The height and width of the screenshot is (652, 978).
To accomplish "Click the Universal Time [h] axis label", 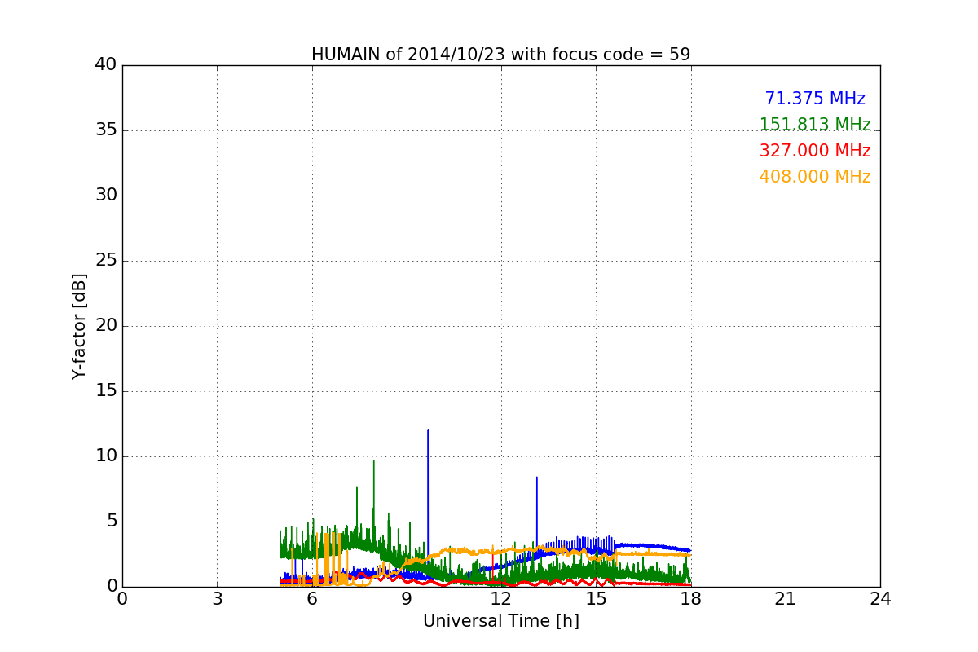I will (500, 621).
